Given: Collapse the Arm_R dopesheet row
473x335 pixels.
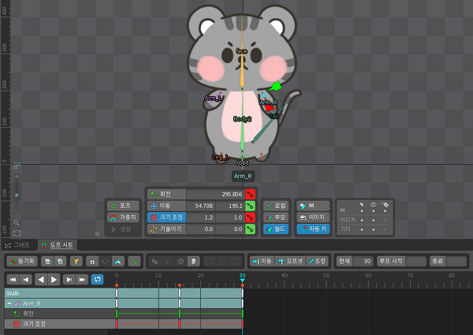Looking at the screenshot, I should tap(9, 303).
